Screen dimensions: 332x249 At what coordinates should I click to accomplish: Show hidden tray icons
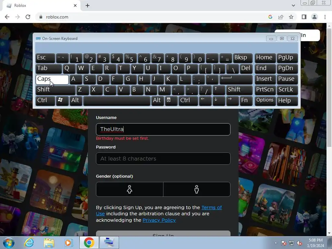[276, 243]
